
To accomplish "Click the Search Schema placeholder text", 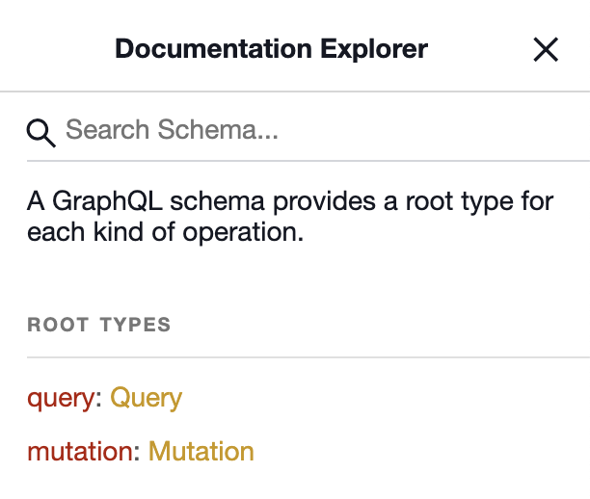I will click(x=172, y=130).
